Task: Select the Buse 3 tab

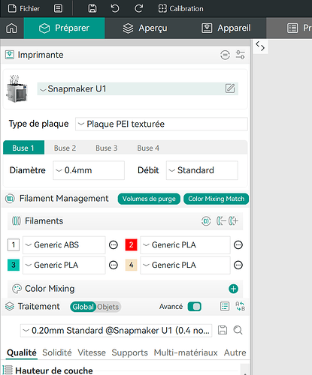Action: pos(107,148)
